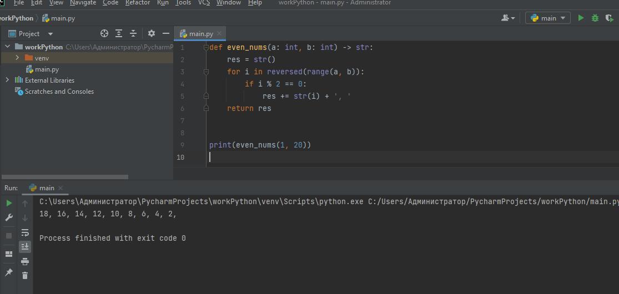Toggle scroll to end of console output

pos(25,246)
